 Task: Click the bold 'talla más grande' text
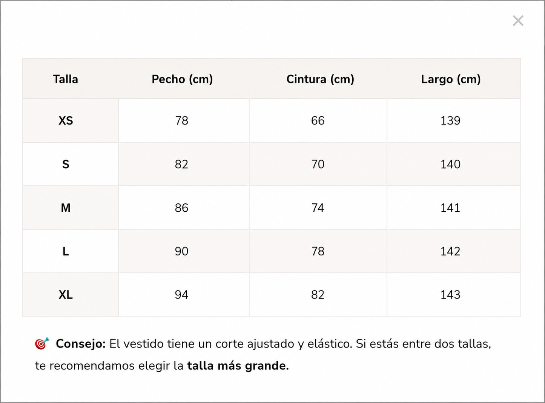pos(238,366)
